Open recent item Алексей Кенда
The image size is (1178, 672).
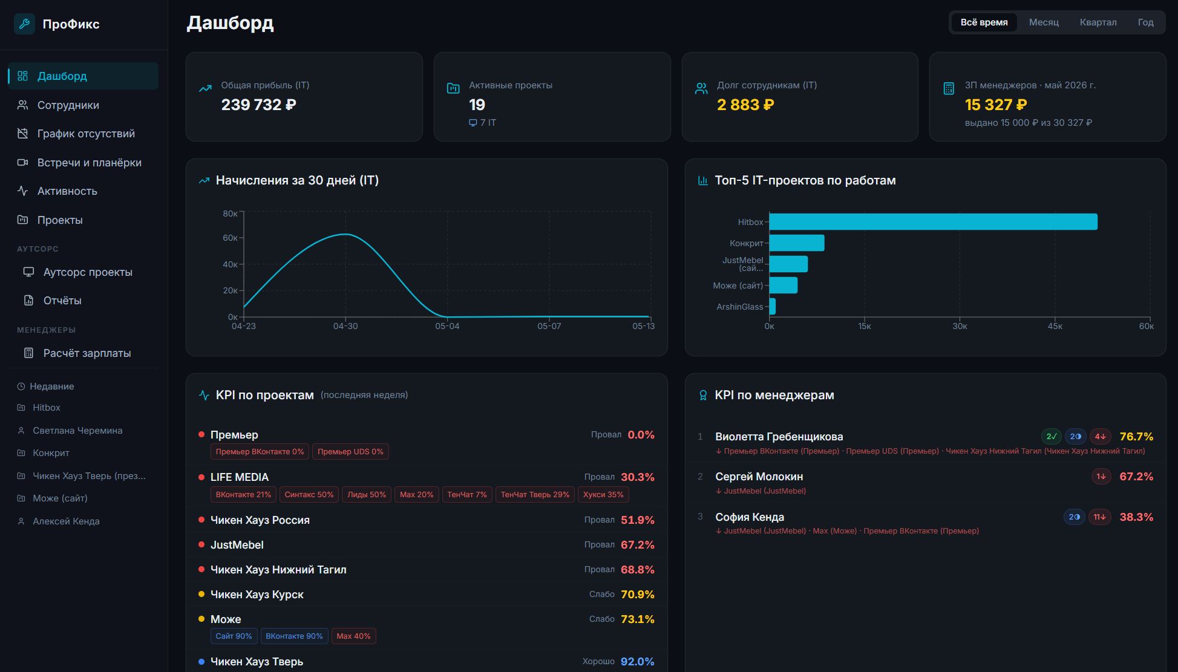coord(83,521)
